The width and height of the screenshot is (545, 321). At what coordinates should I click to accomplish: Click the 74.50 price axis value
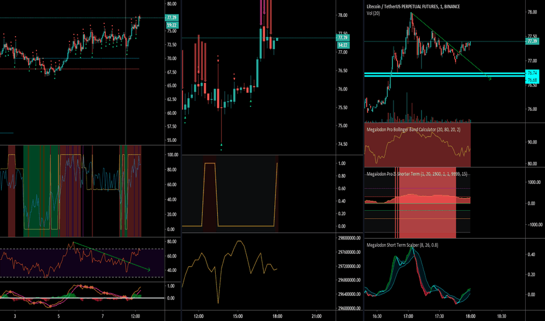[x=343, y=144]
